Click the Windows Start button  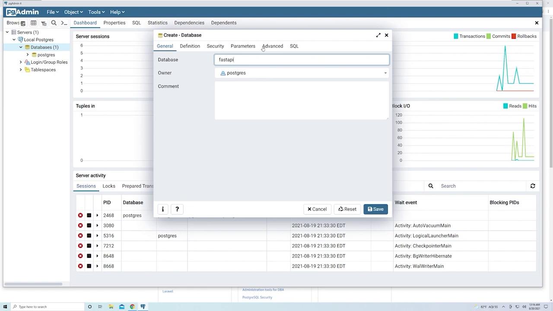point(6,307)
